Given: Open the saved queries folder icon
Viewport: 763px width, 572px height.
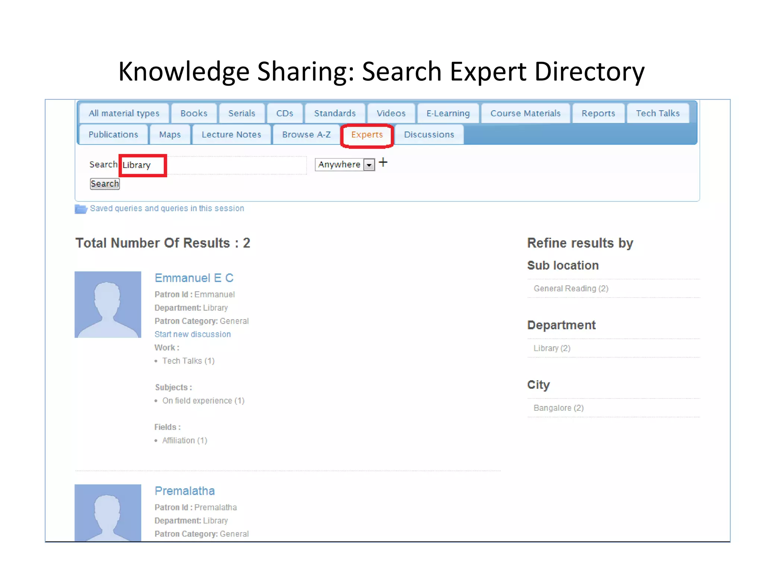Looking at the screenshot, I should pyautogui.click(x=81, y=209).
